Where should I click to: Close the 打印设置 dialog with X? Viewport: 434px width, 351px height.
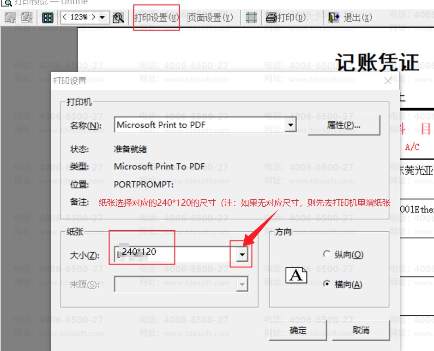click(x=388, y=81)
